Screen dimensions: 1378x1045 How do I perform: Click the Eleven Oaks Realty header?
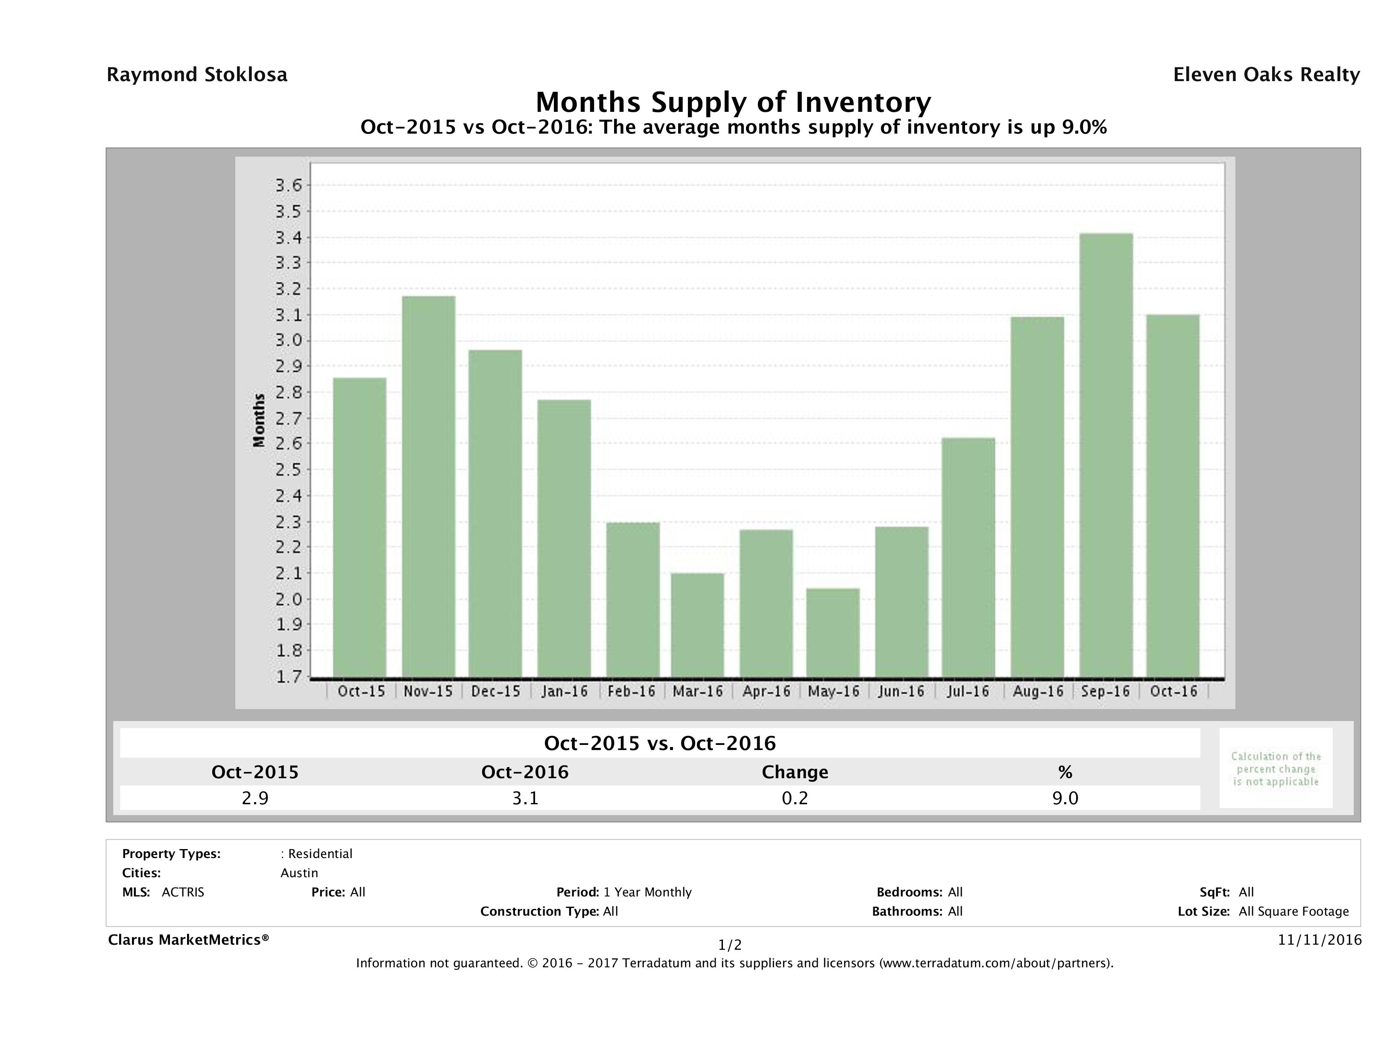(1266, 75)
